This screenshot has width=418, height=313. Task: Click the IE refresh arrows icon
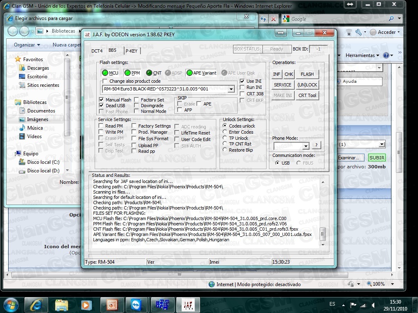click(x=263, y=19)
